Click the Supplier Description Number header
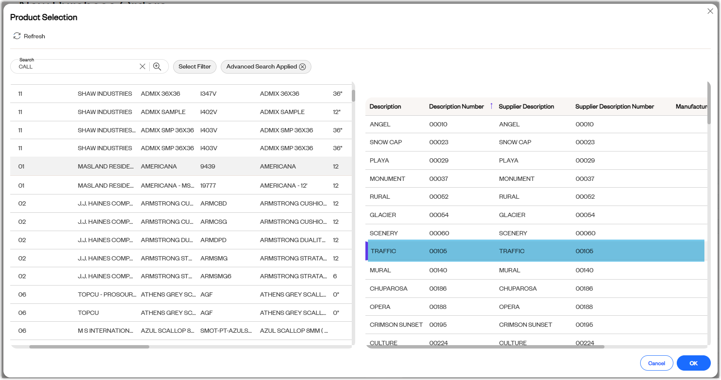The image size is (721, 380). pos(615,106)
